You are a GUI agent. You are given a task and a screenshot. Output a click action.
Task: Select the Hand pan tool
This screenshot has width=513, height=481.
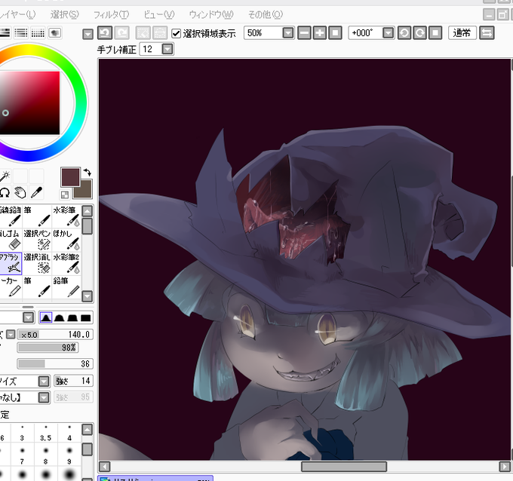(20, 192)
